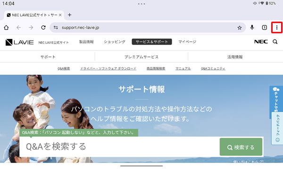Viewport: 283px width, 169px height.
Task: Switch to the 活用情報 section tab
Action: point(235,57)
